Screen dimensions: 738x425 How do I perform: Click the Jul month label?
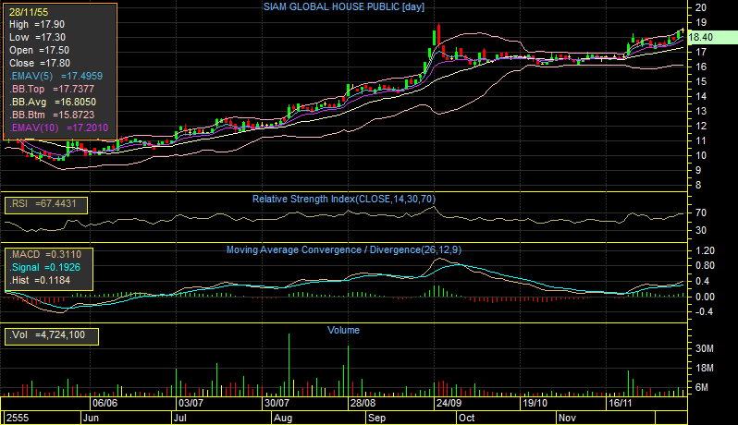click(x=179, y=418)
